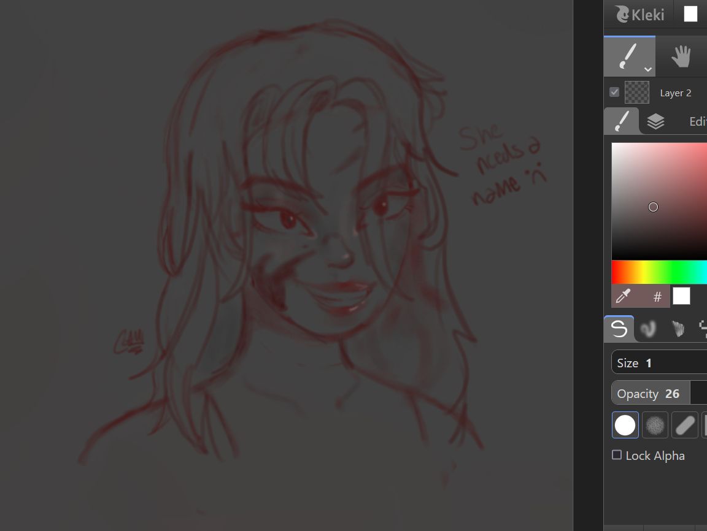This screenshot has height=531, width=707.
Task: Click the Kleki logo
Action: coord(639,15)
